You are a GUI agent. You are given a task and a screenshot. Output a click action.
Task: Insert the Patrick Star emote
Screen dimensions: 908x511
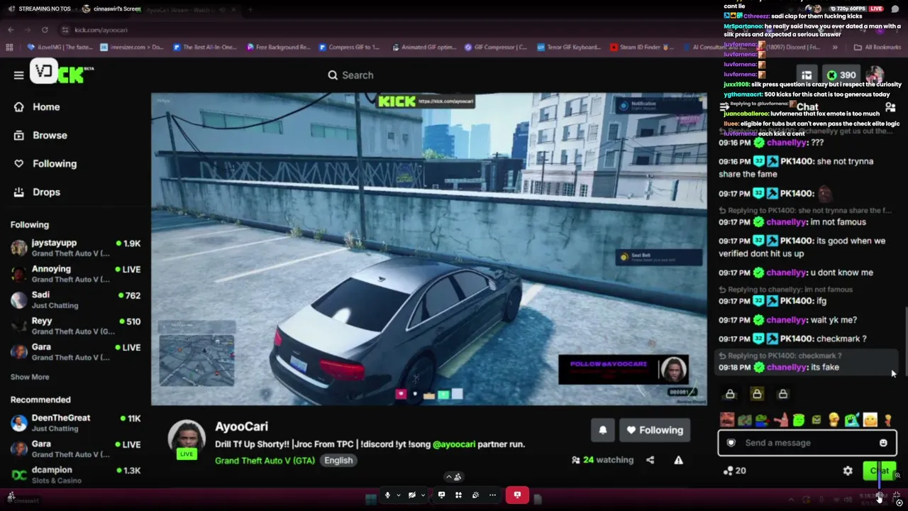pos(780,420)
